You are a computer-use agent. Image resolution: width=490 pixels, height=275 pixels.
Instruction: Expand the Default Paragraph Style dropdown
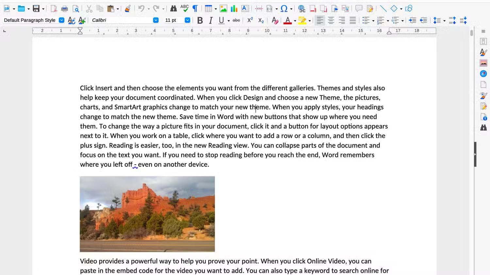[x=61, y=20]
